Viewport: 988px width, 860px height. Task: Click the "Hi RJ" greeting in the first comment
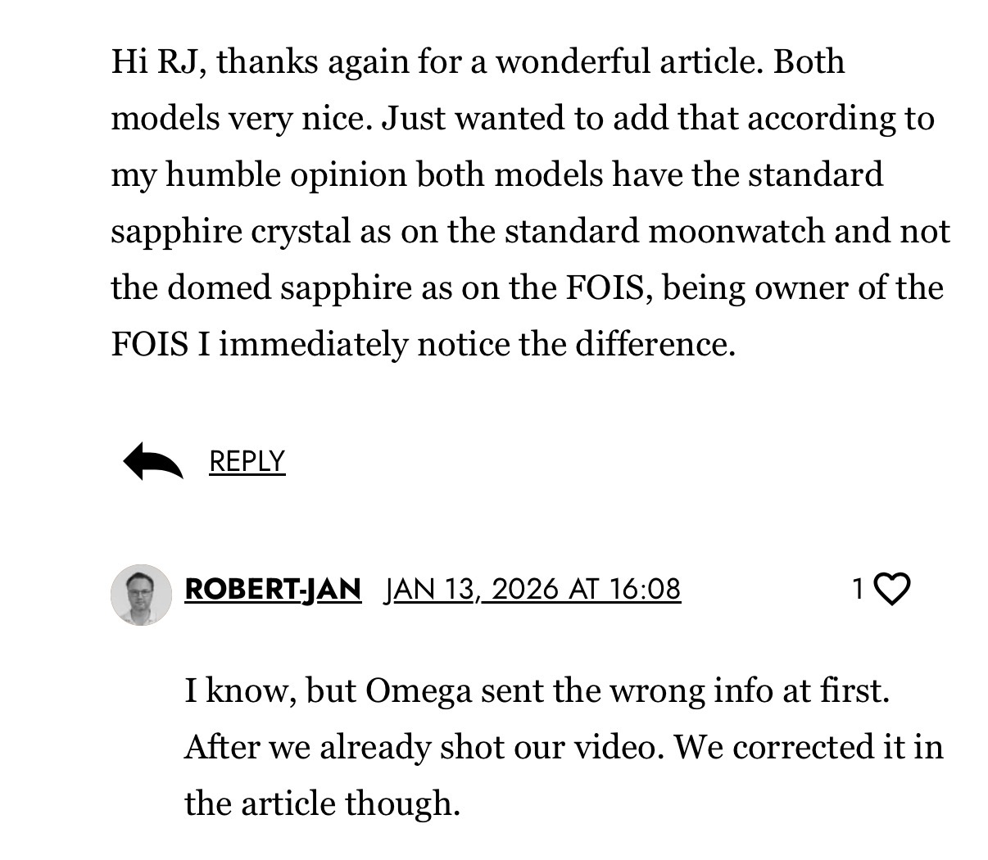point(157,61)
